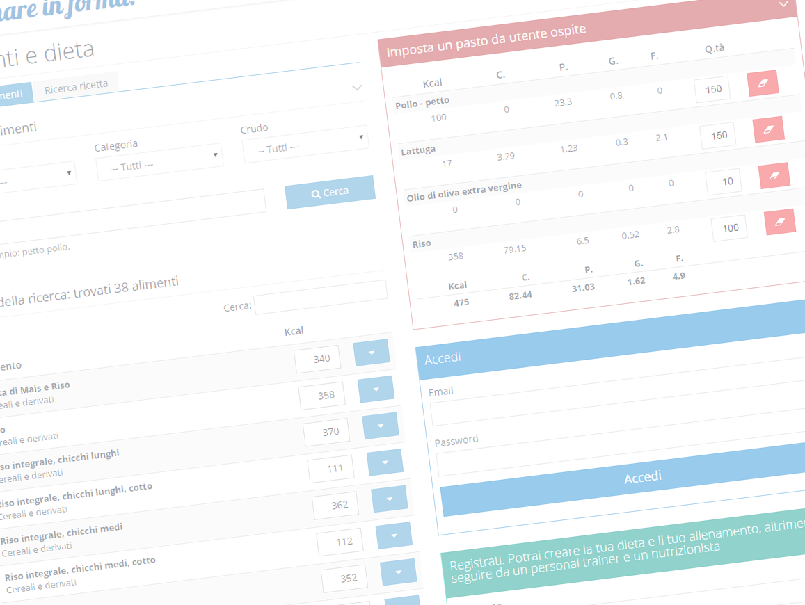Expand chicchi medi cotto 112 row

[394, 535]
